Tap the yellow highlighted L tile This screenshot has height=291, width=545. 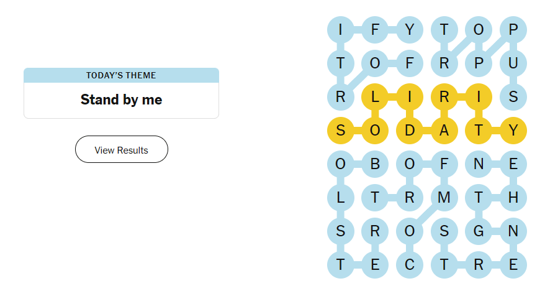coord(375,97)
